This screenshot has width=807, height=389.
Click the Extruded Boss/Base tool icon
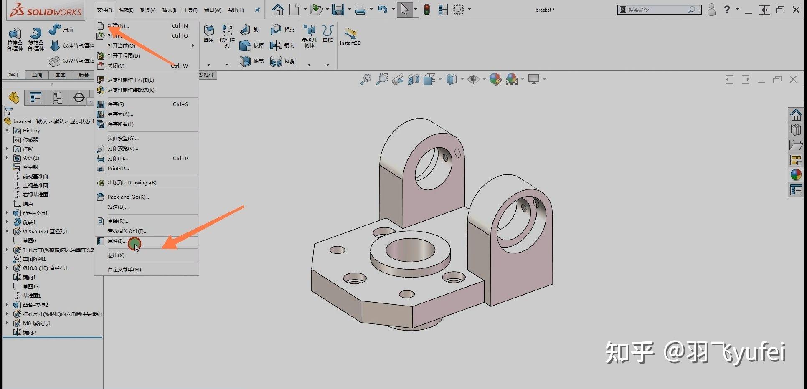pyautogui.click(x=15, y=33)
